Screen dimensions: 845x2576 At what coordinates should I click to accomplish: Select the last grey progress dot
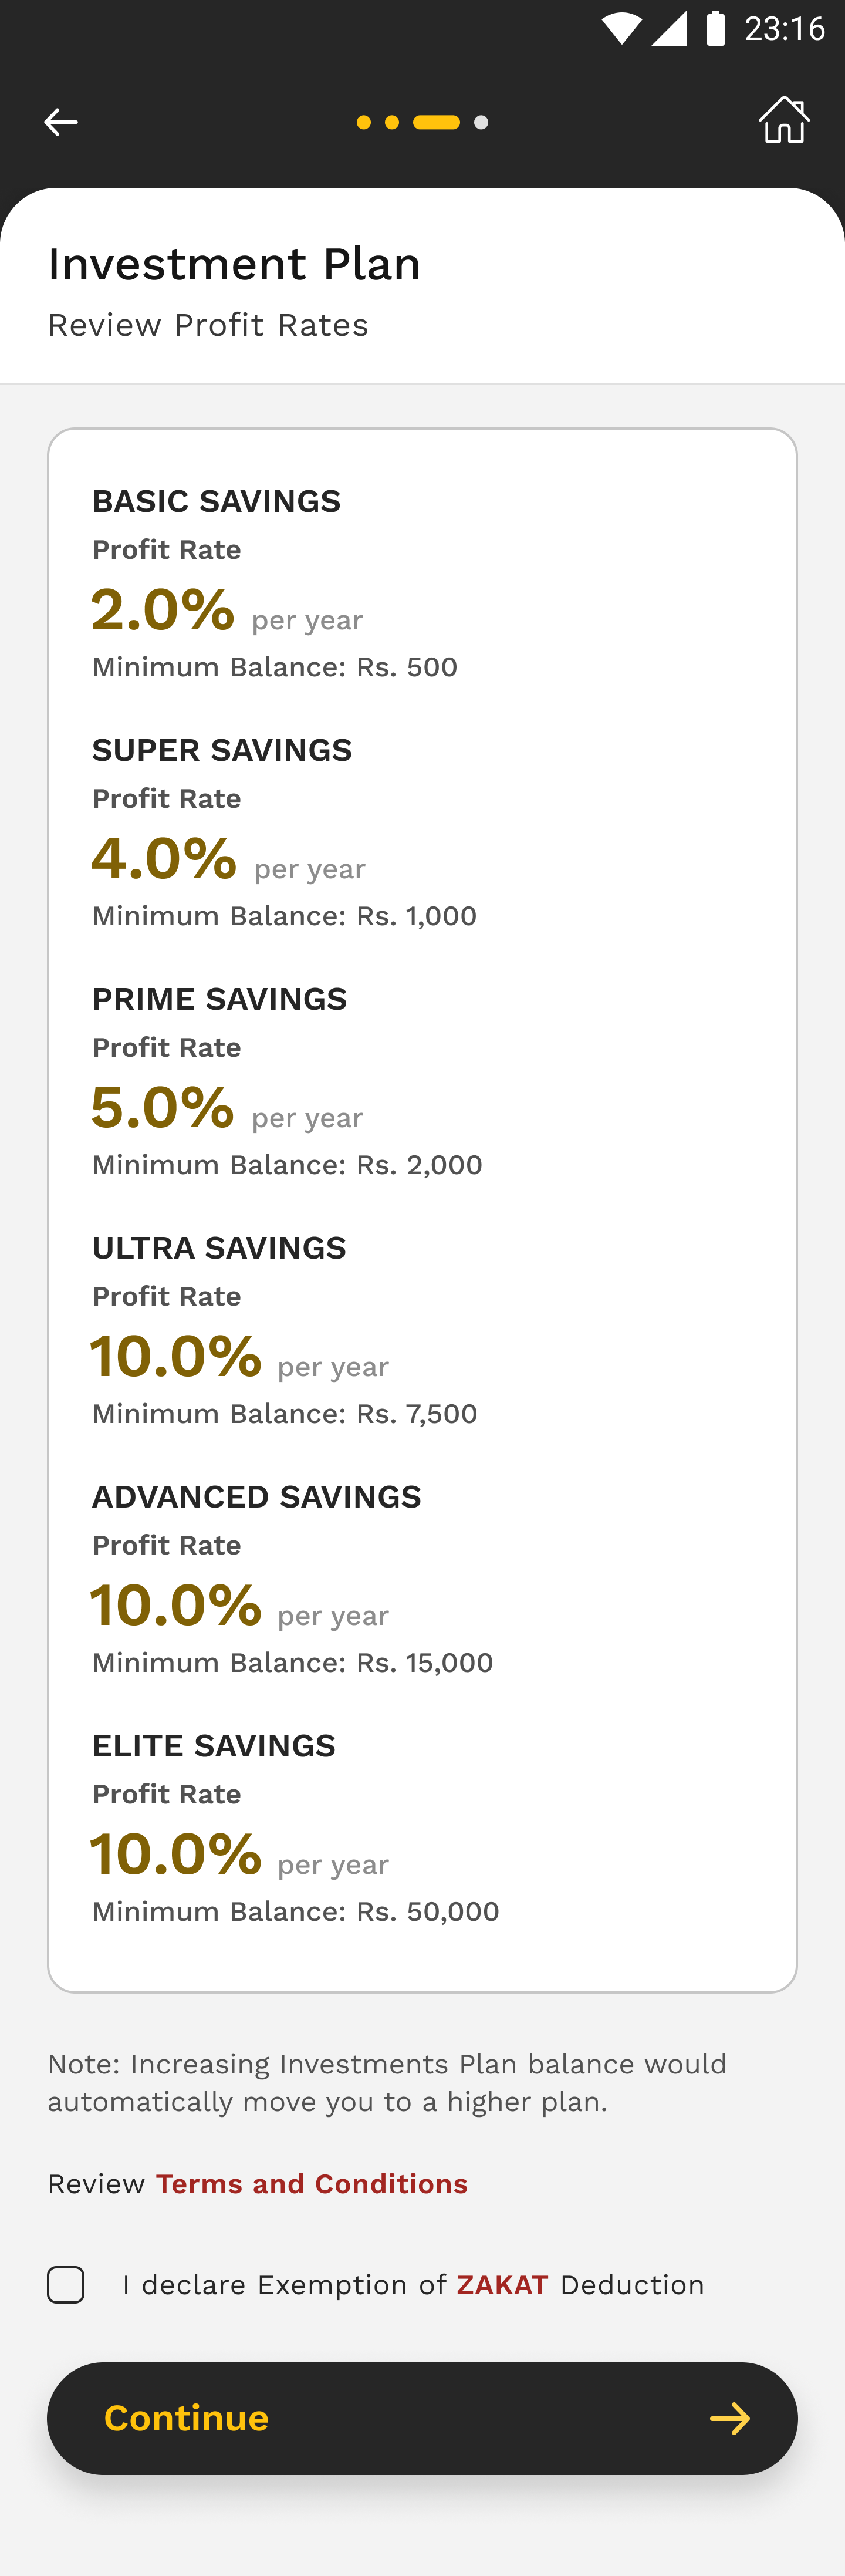(481, 122)
